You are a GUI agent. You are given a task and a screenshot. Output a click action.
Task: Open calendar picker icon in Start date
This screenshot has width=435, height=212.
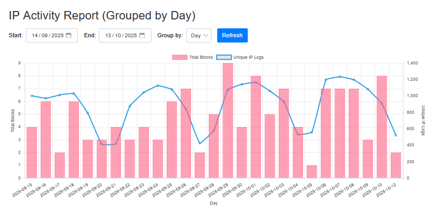68,36
